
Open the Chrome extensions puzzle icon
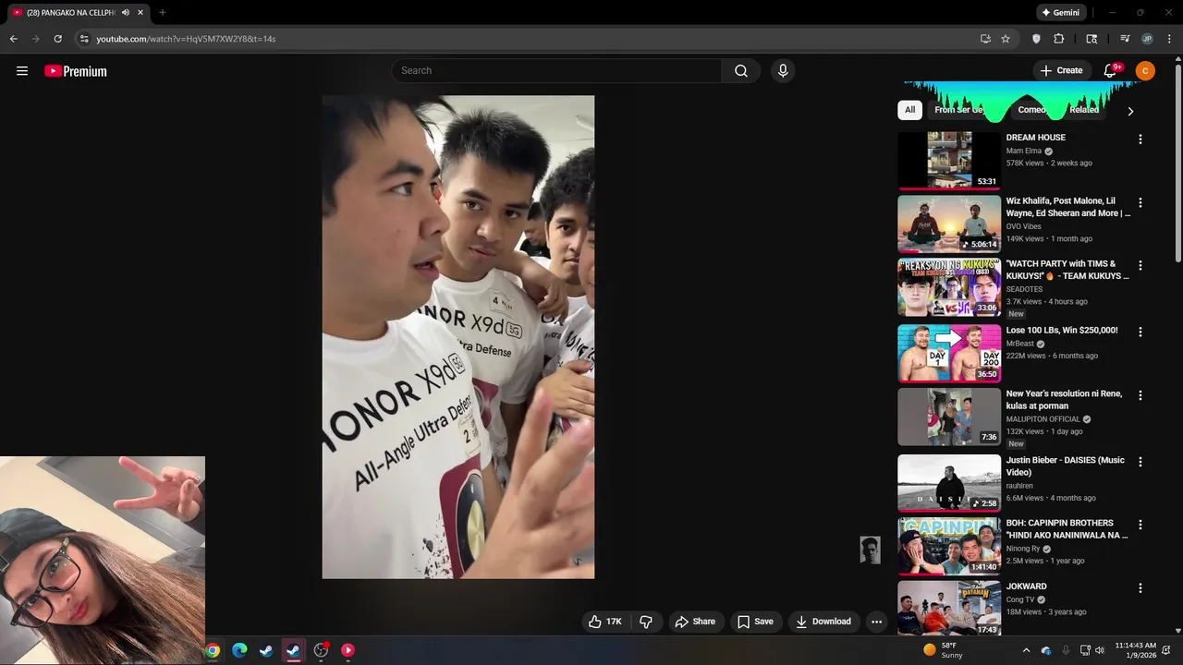1059,39
